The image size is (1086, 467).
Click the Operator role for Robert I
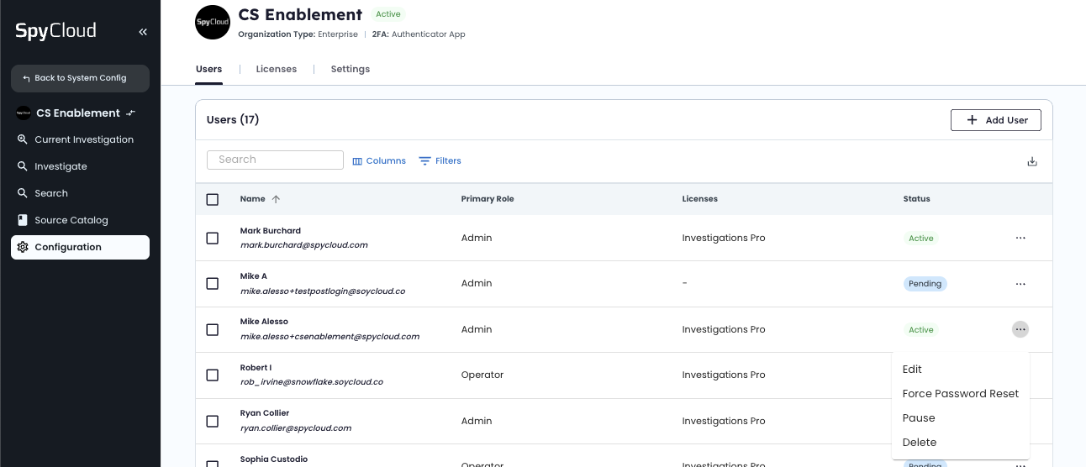coord(482,375)
